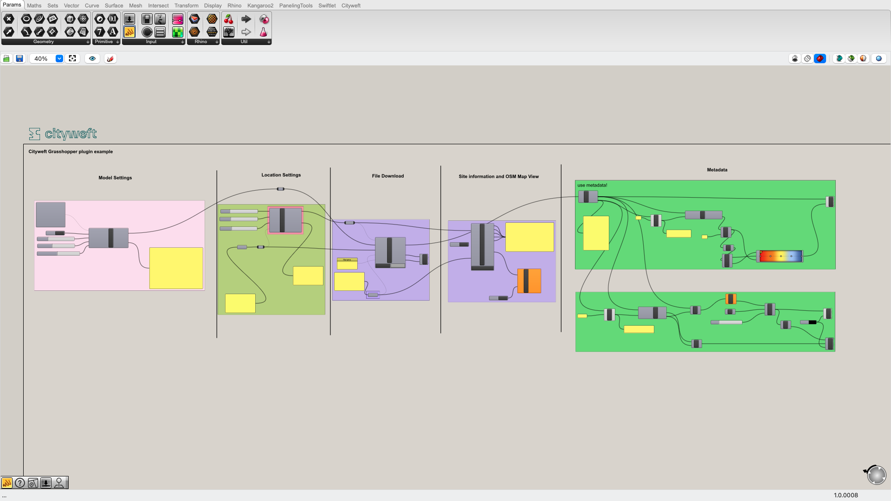This screenshot has width=891, height=501.
Task: Switch to the Kangaroo2 tab
Action: coord(260,6)
